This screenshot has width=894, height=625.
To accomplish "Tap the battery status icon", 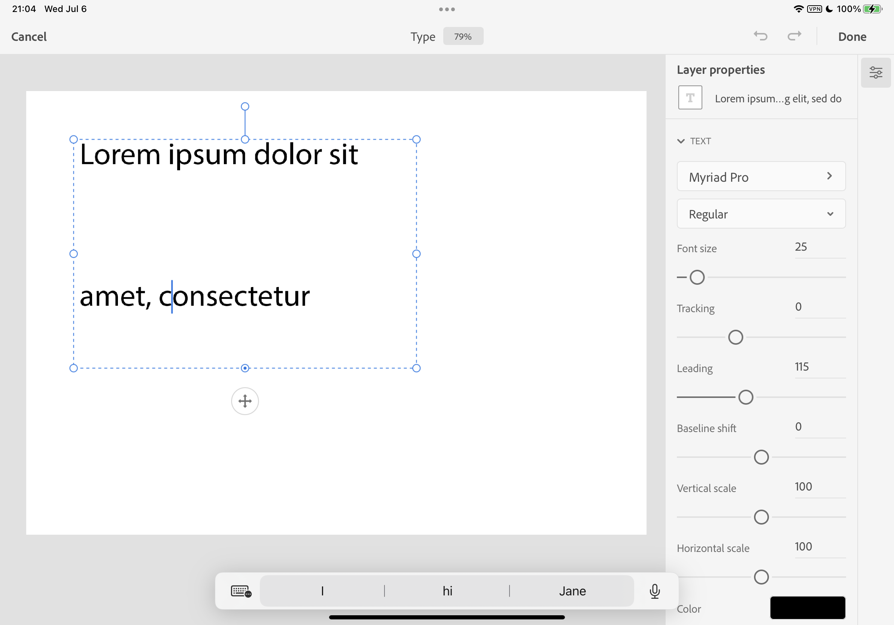I will [873, 9].
